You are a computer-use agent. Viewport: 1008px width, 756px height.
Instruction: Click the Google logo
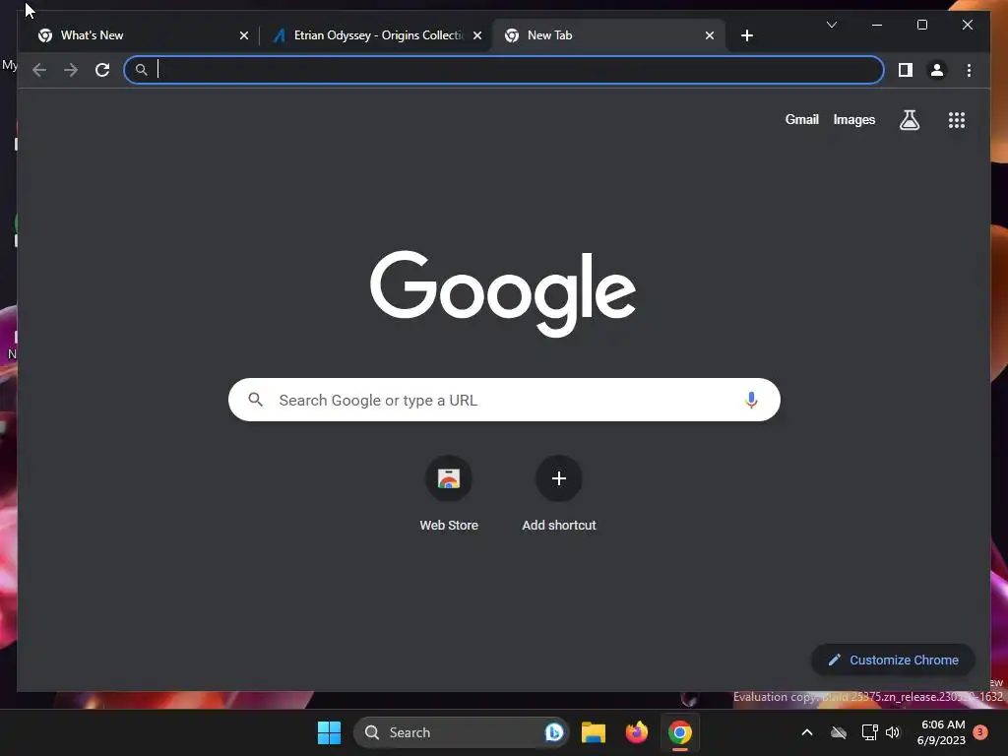[503, 293]
